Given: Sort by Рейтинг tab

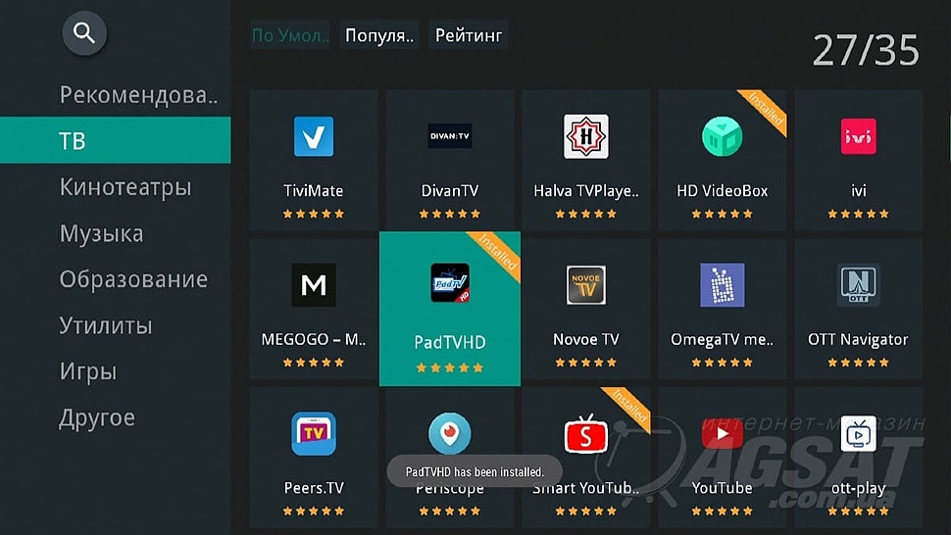Looking at the screenshot, I should (x=469, y=35).
